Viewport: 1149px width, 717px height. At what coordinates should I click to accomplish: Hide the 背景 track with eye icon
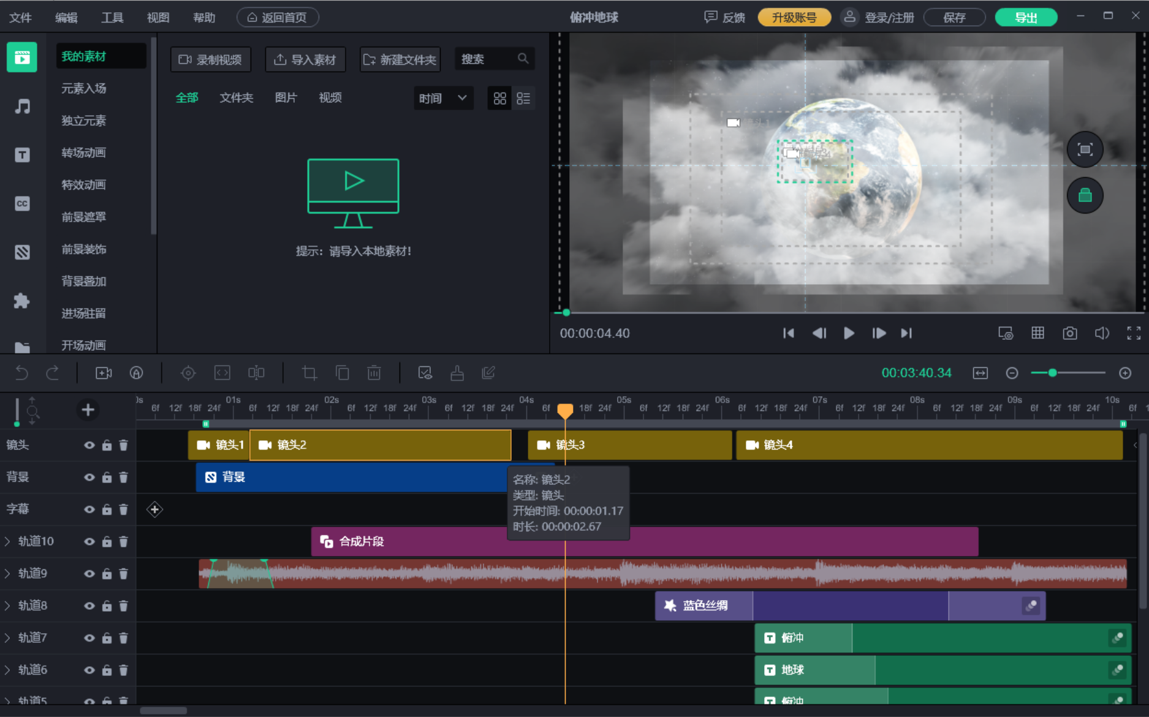pos(89,478)
